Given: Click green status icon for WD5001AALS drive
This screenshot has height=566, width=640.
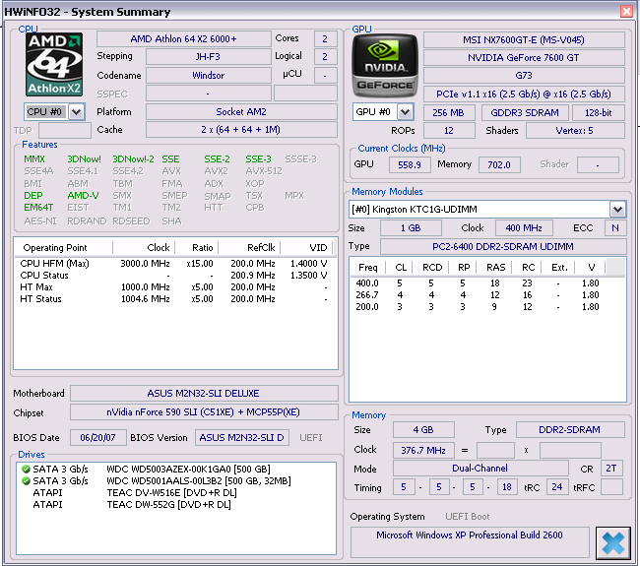Looking at the screenshot, I should click(x=27, y=481).
